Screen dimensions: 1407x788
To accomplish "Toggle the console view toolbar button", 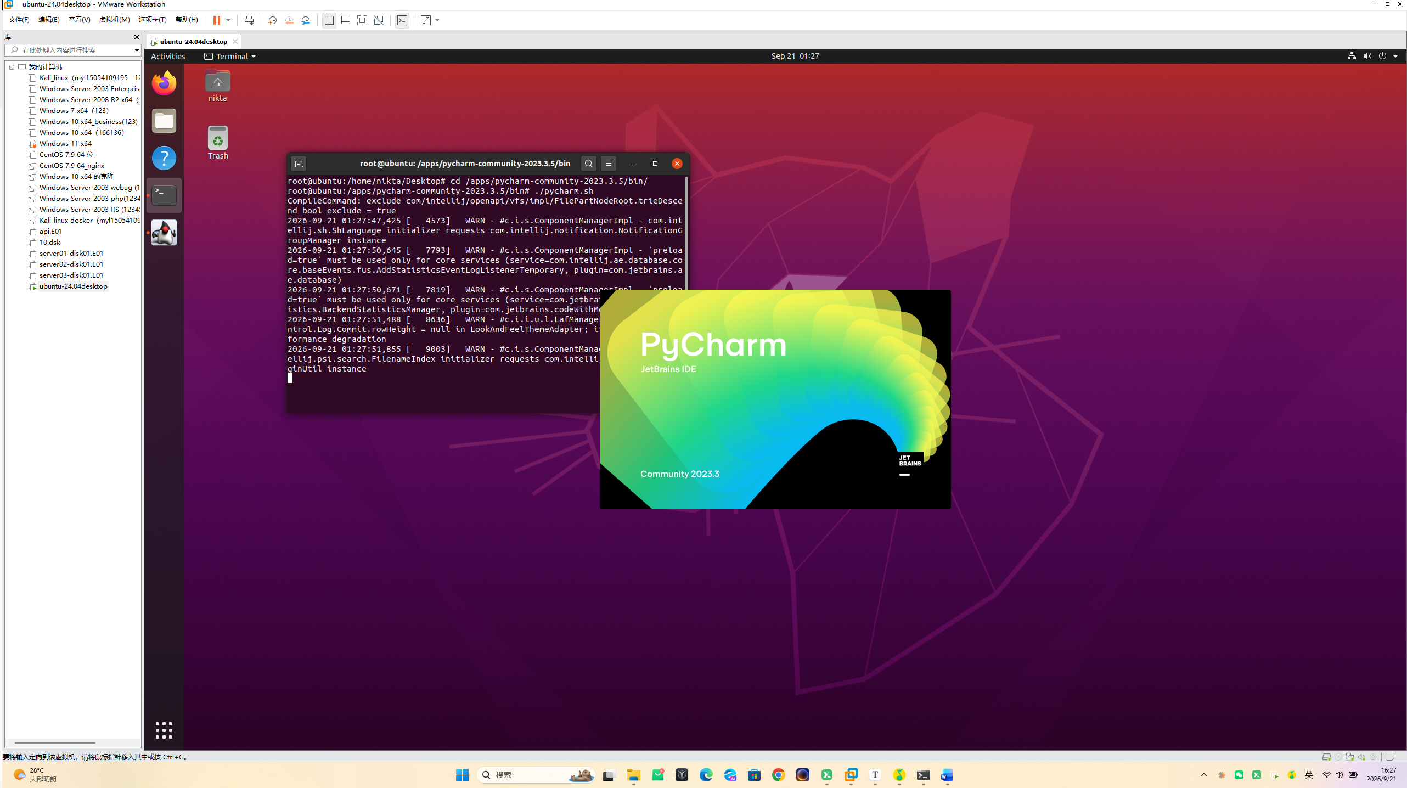I will [402, 20].
